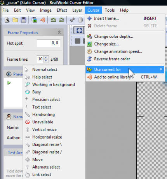Screen dimensions: 167x179
Task: Open the File menu
Action: [5, 10]
